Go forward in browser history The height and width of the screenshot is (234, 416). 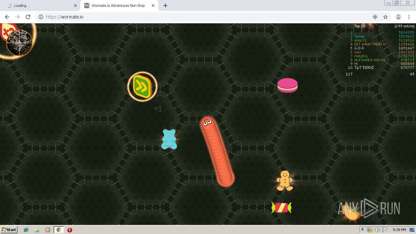click(18, 17)
